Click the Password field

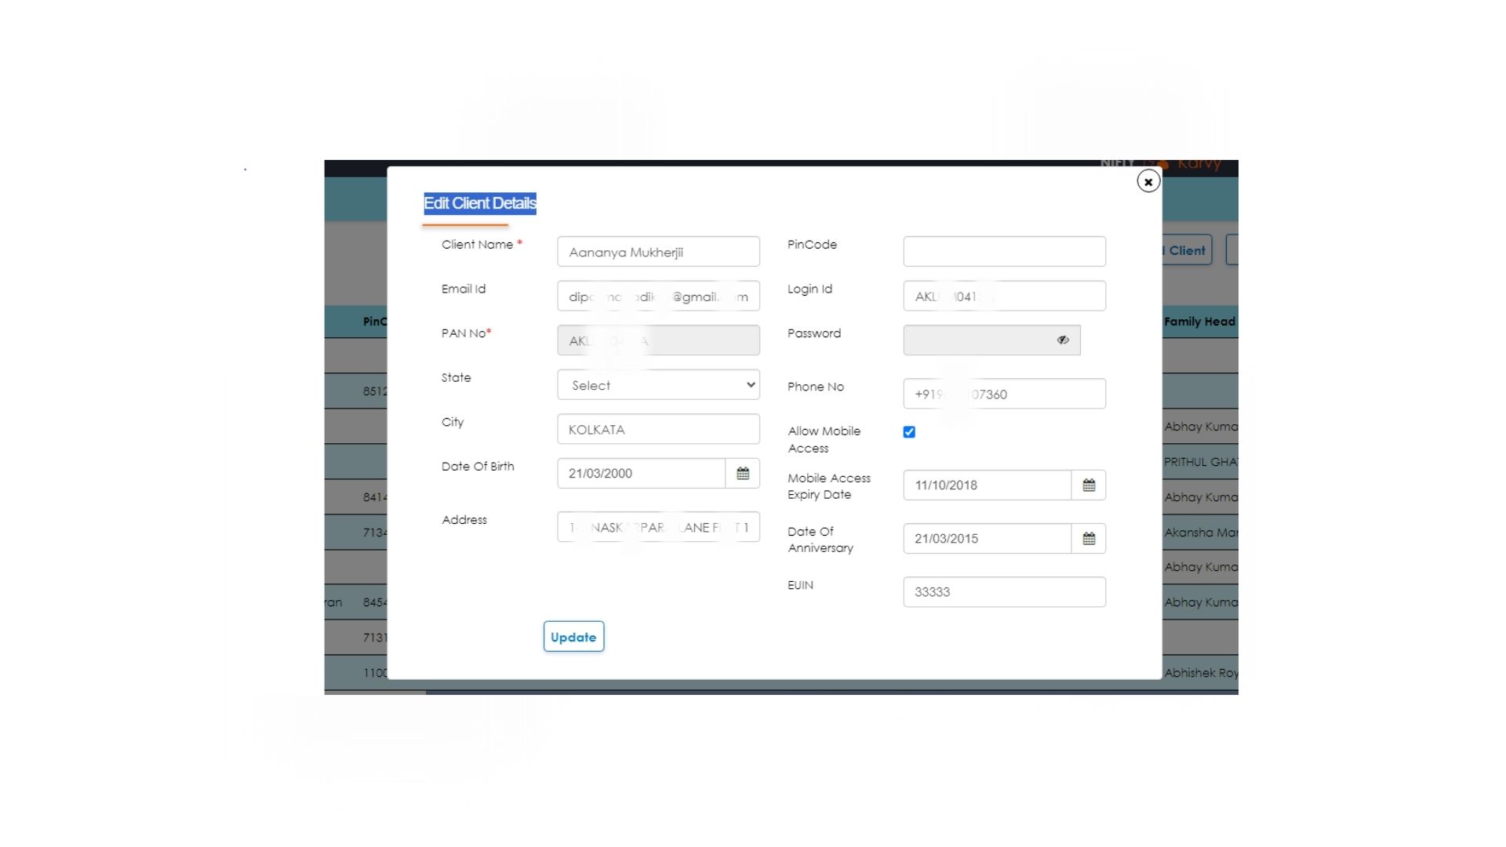[x=992, y=340]
